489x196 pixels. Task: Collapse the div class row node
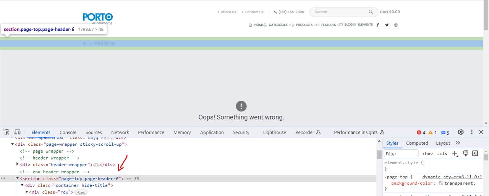tap(27, 192)
